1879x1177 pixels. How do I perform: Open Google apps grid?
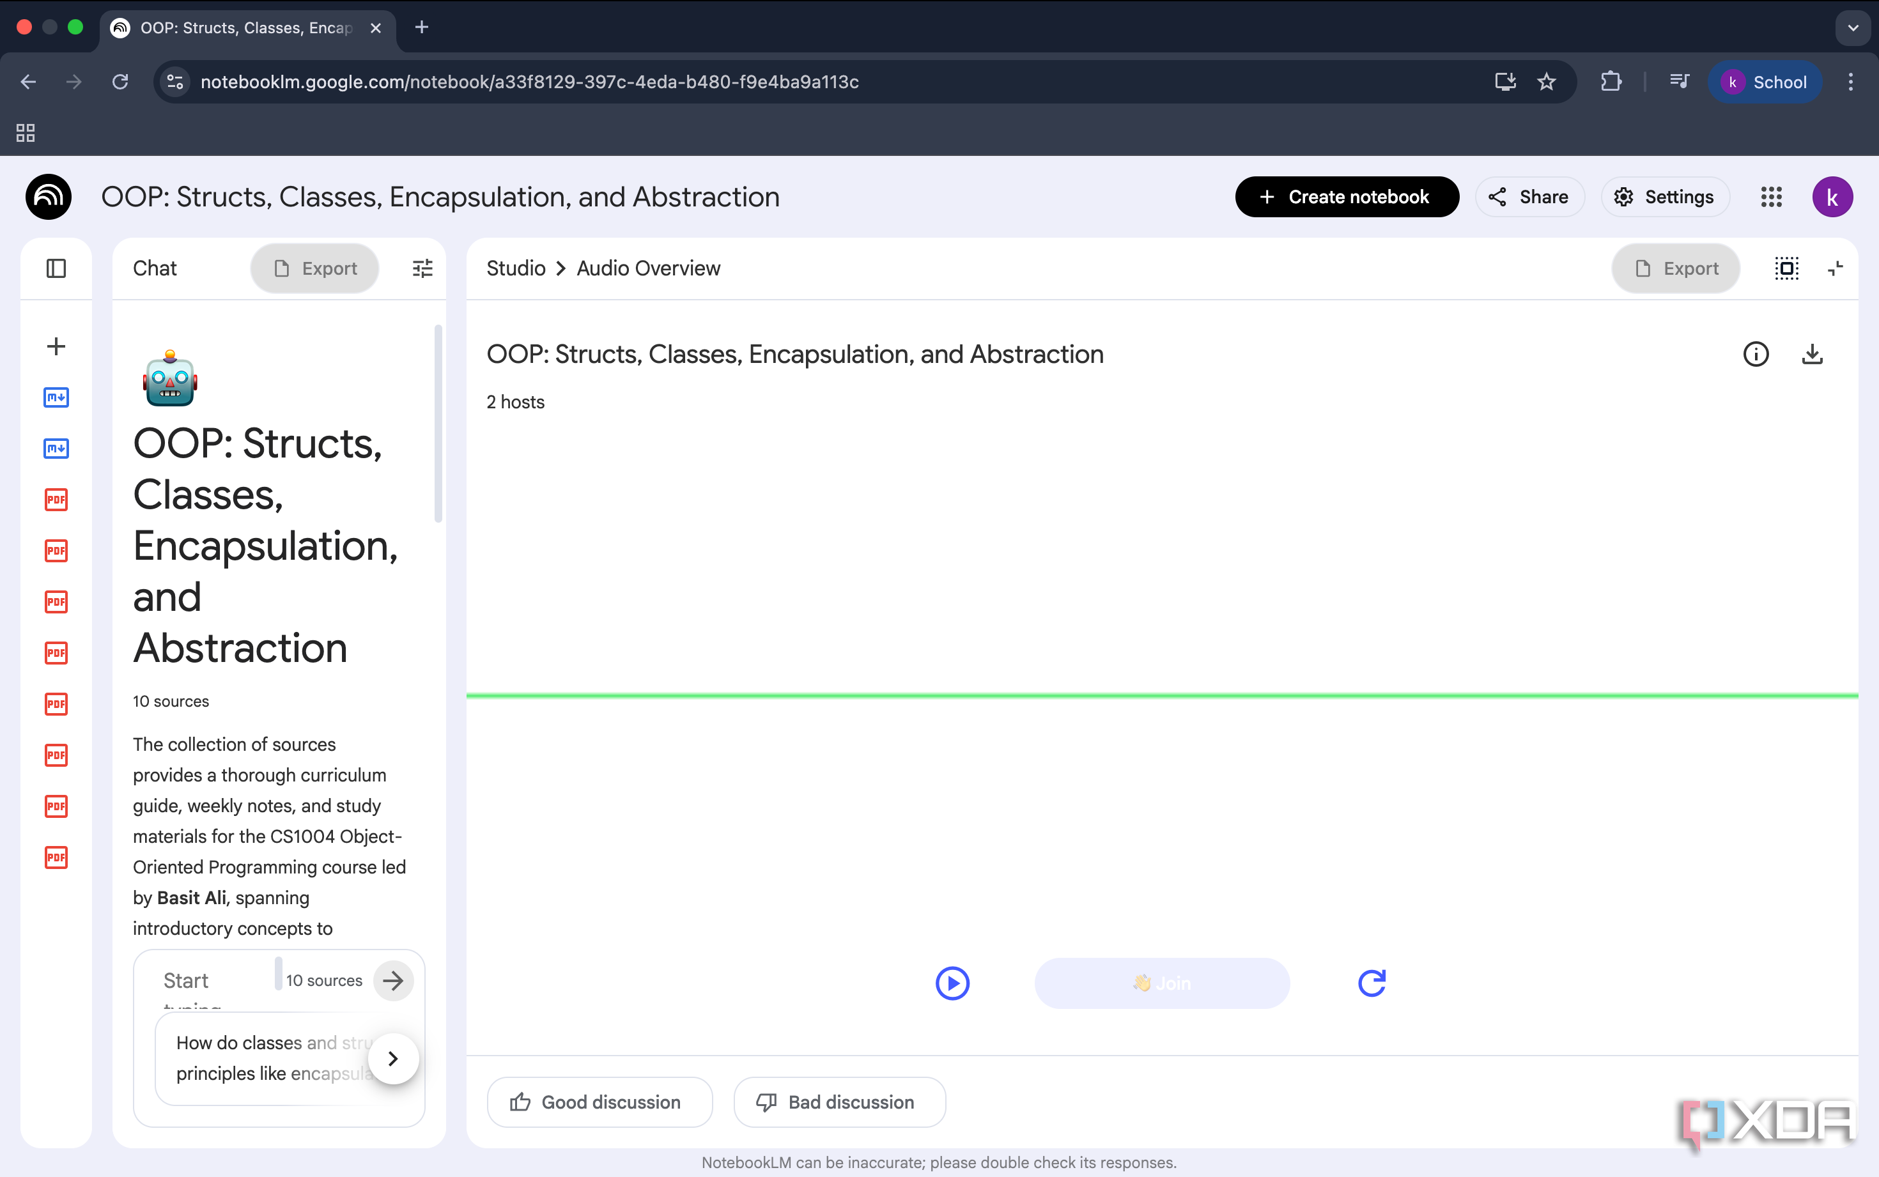(x=1772, y=197)
